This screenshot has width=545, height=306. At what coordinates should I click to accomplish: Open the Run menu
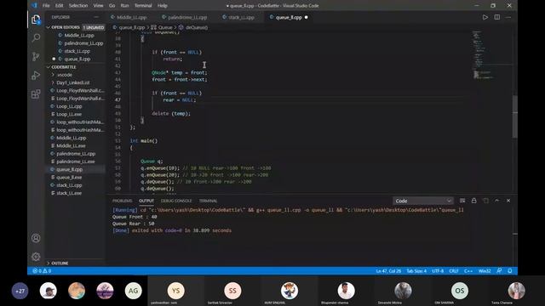click(125, 6)
